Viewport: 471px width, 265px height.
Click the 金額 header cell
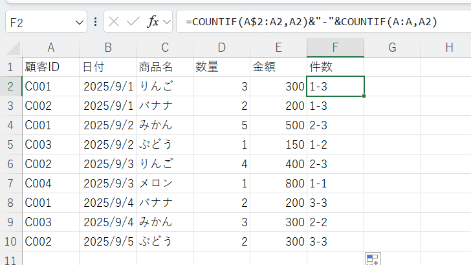click(278, 67)
